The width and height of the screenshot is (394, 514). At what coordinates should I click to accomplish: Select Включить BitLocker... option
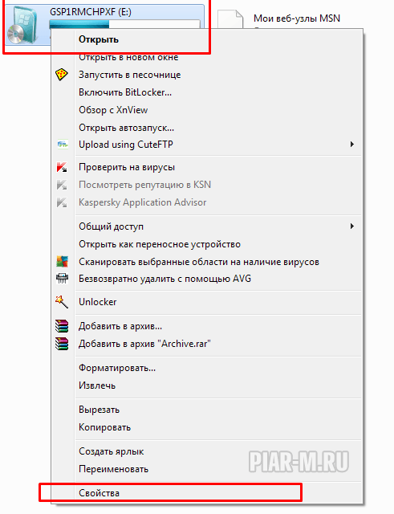(125, 92)
